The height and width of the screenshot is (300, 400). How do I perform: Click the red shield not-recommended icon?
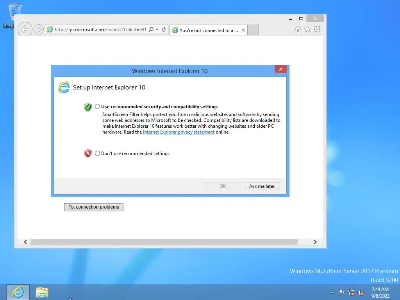pyautogui.click(x=88, y=153)
